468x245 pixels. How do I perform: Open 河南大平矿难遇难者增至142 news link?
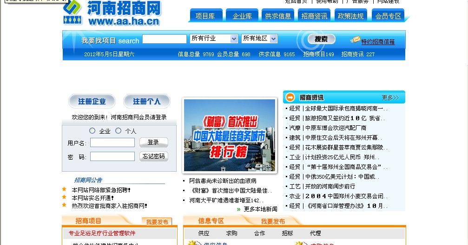226,200
